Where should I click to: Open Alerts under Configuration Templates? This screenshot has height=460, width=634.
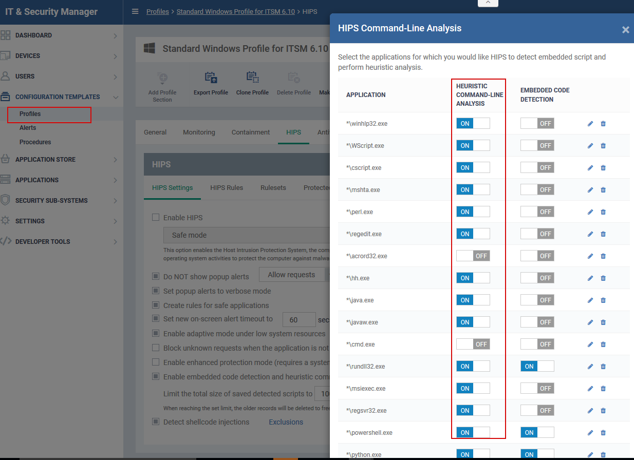click(x=28, y=128)
